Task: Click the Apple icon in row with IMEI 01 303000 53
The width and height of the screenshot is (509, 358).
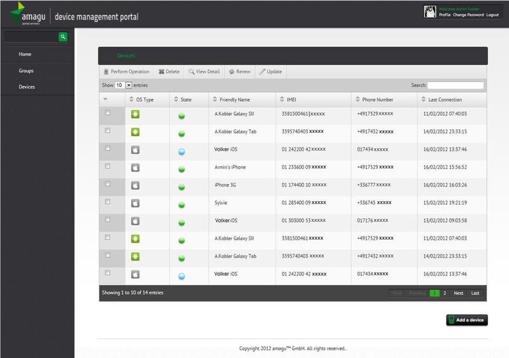Action: pyautogui.click(x=136, y=221)
